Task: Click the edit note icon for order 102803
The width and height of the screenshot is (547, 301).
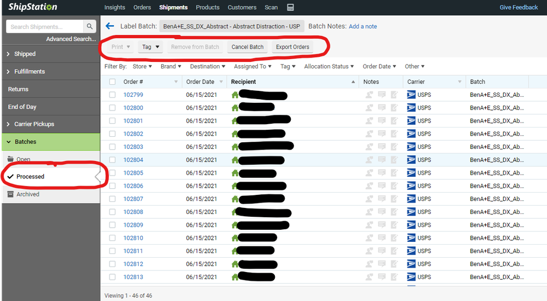Action: click(x=394, y=147)
